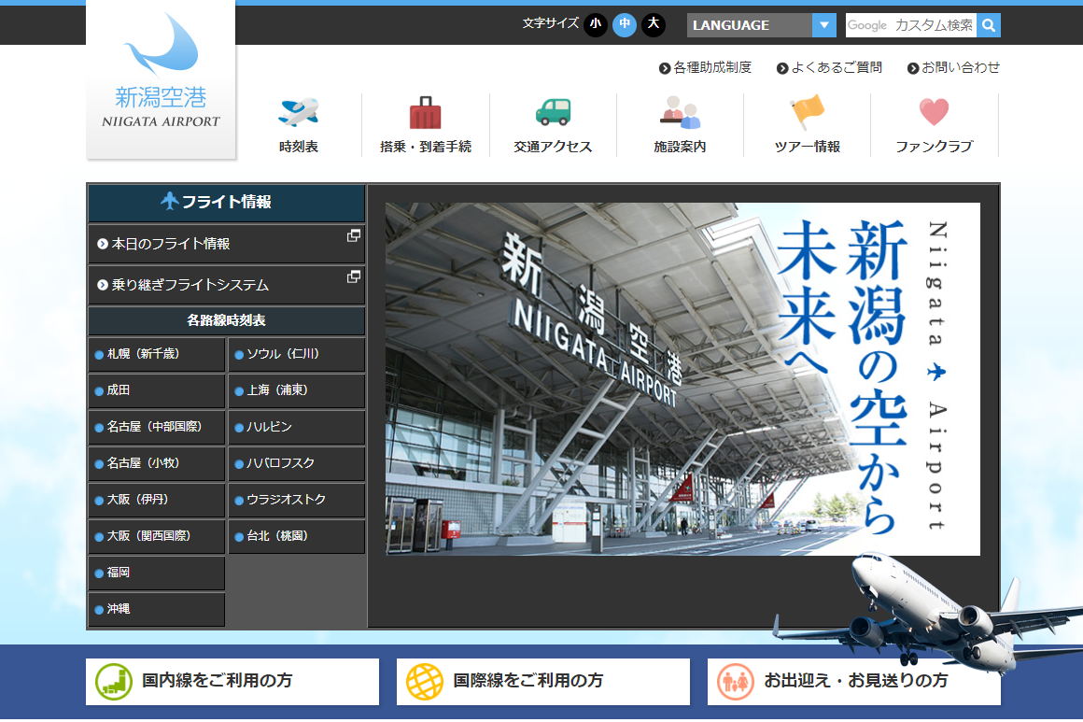This screenshot has width=1083, height=722.
Task: Open the 札幌（新千歳） route timetable
Action: [157, 354]
